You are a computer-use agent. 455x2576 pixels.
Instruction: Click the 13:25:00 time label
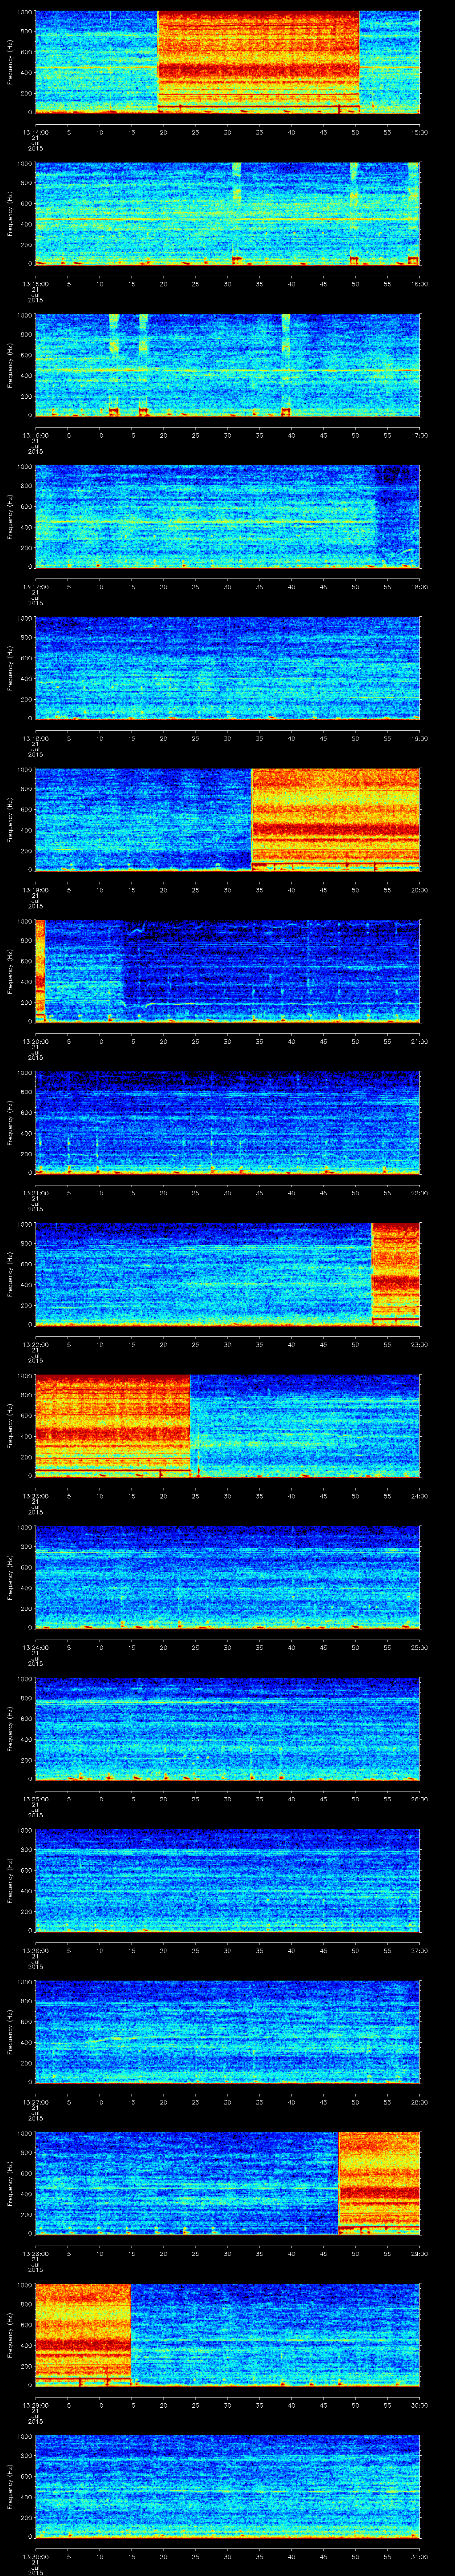(35, 1799)
